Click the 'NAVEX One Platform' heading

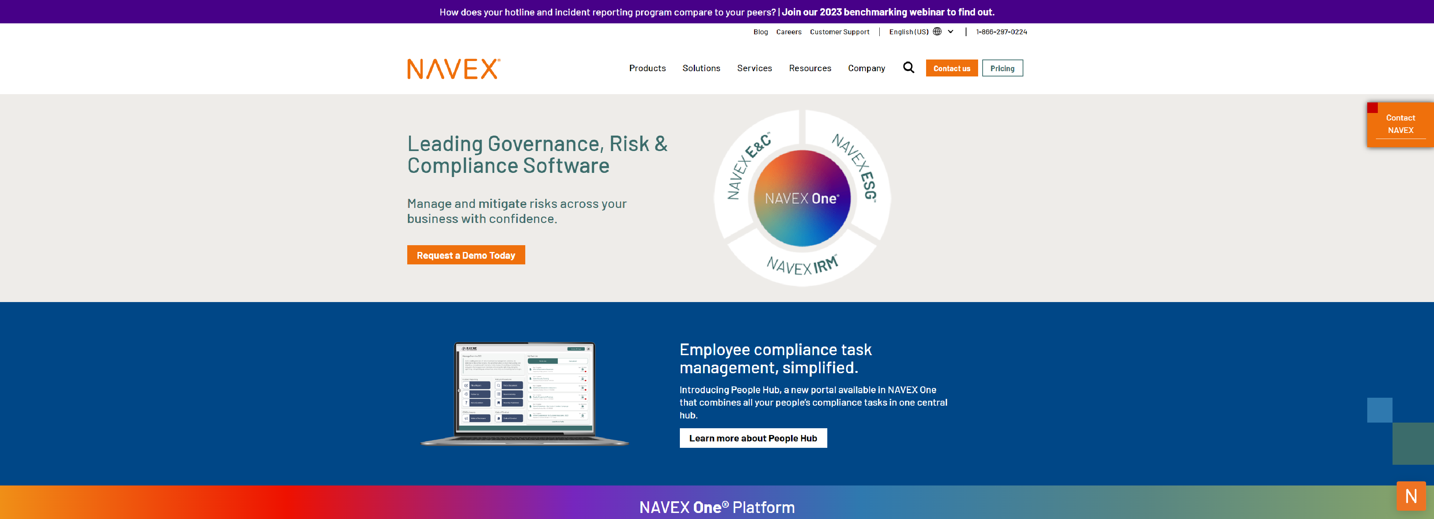click(x=716, y=507)
